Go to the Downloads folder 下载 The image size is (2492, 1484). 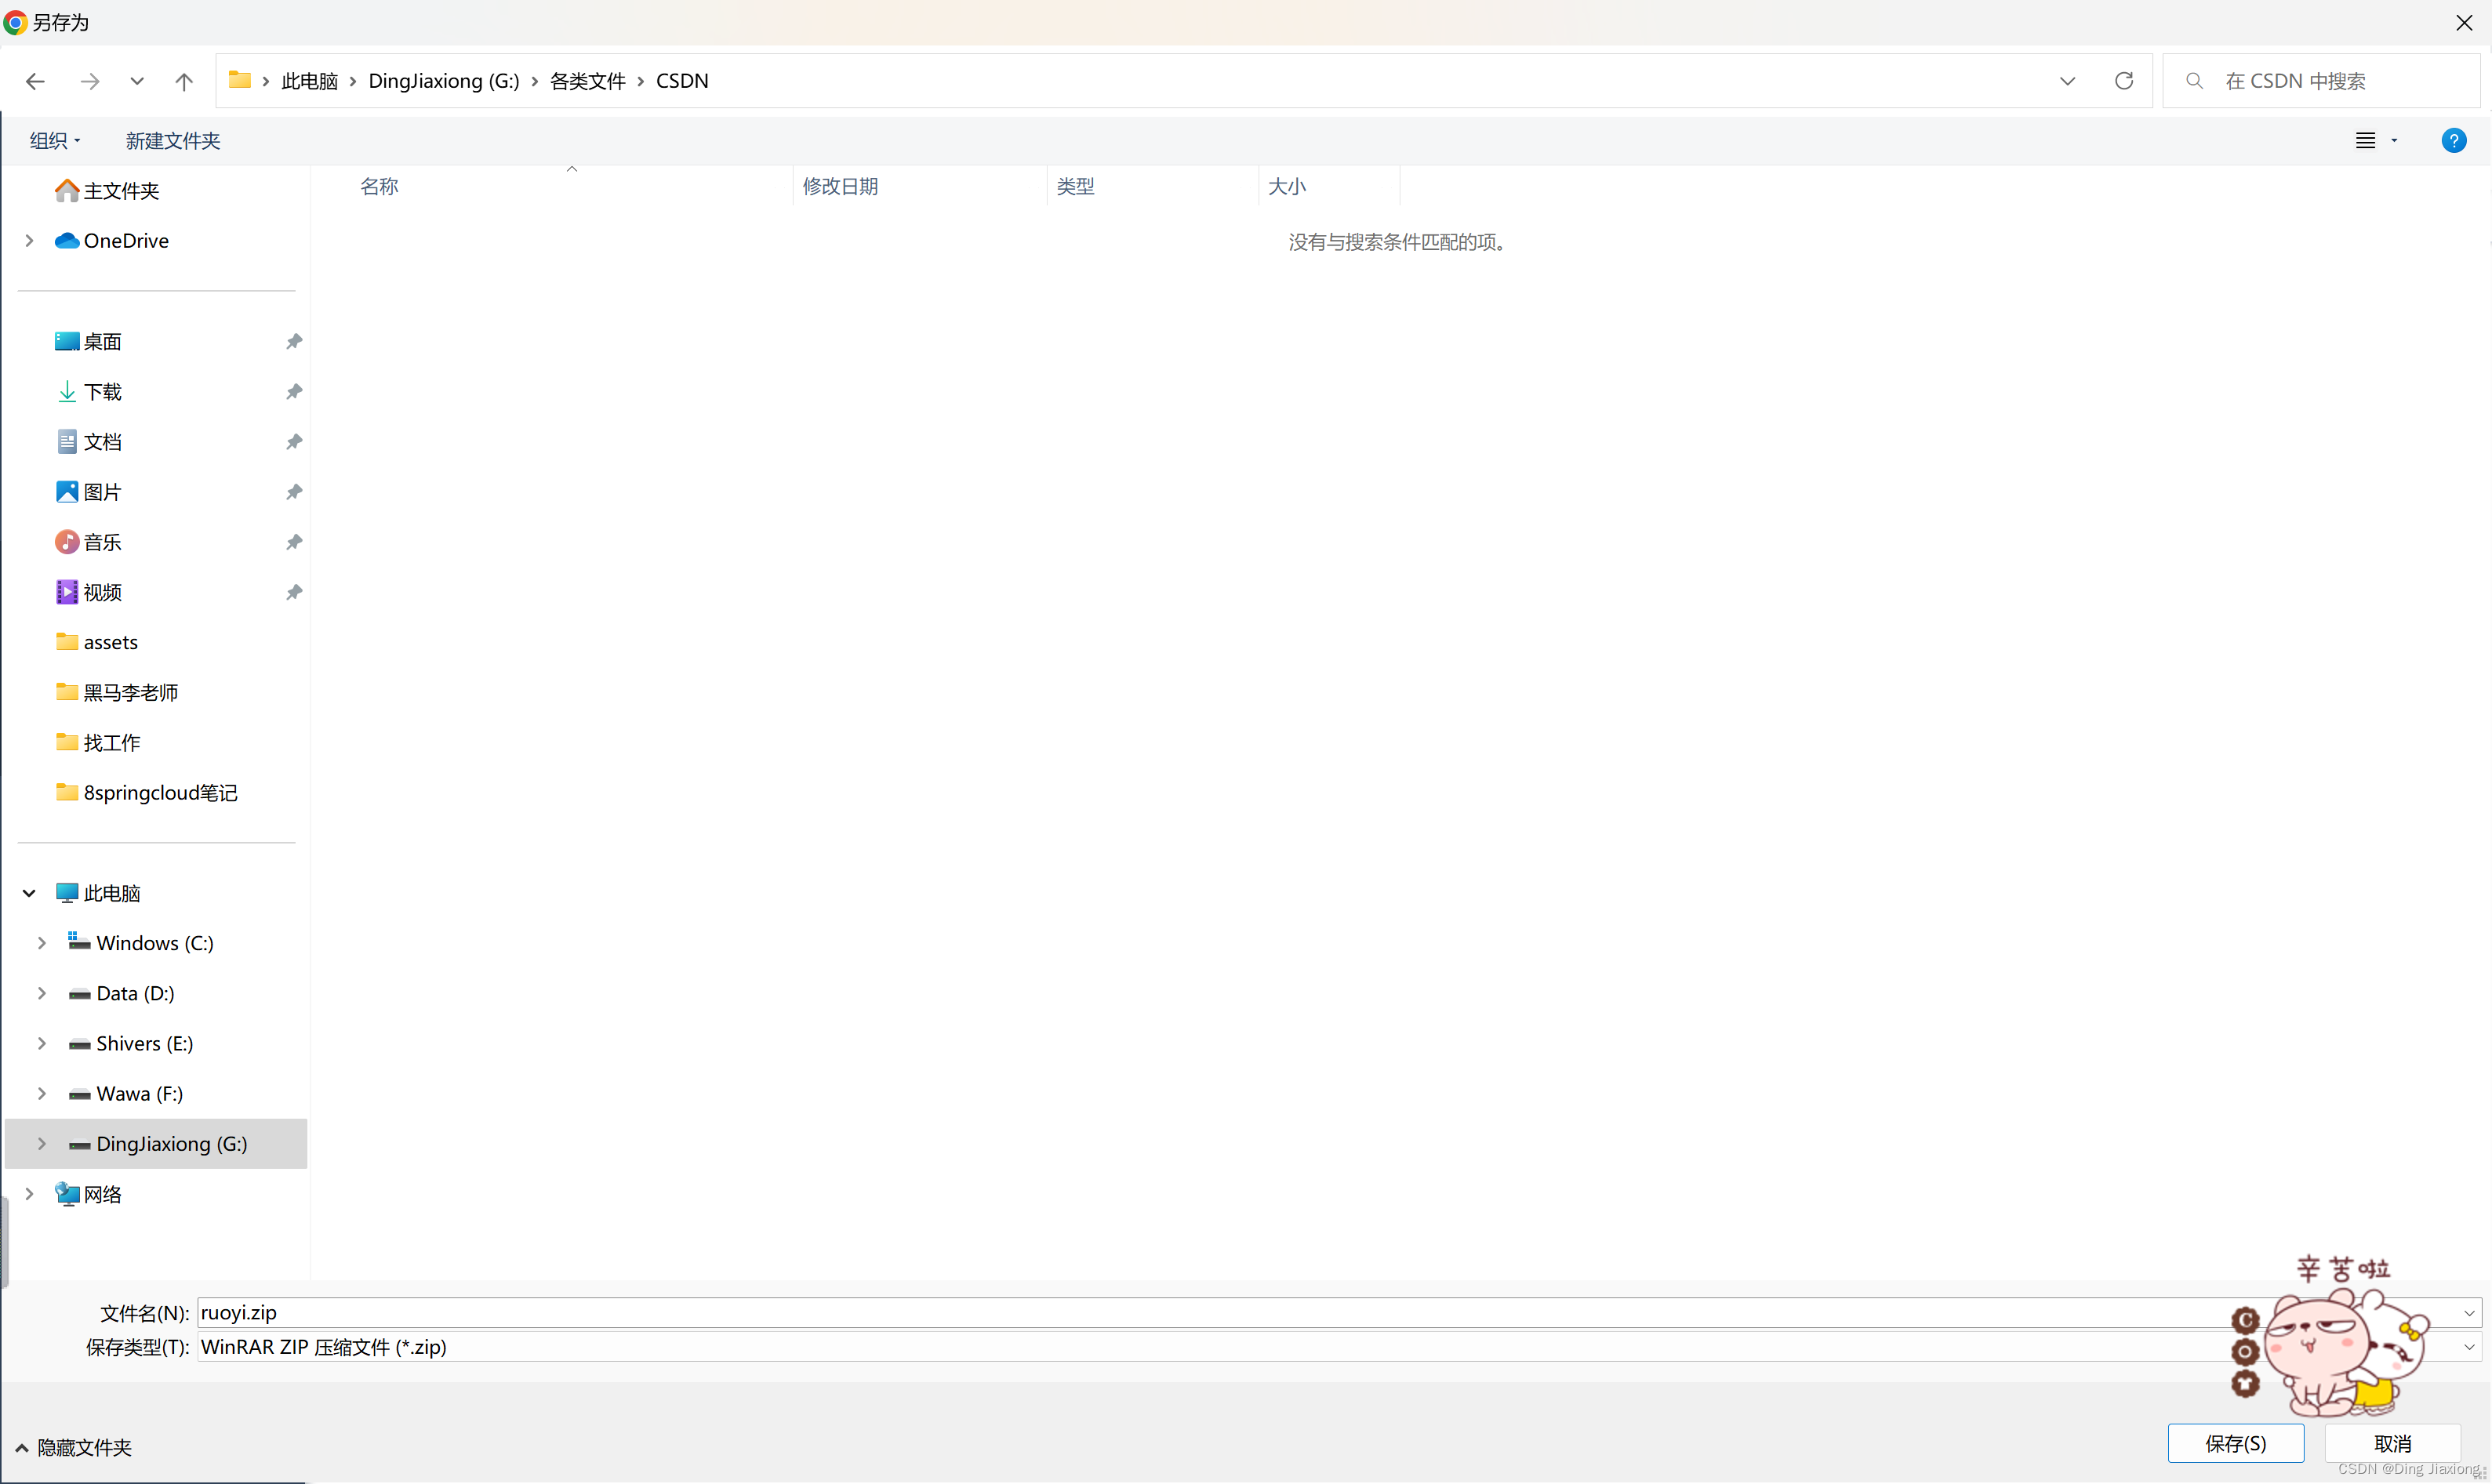click(x=102, y=392)
